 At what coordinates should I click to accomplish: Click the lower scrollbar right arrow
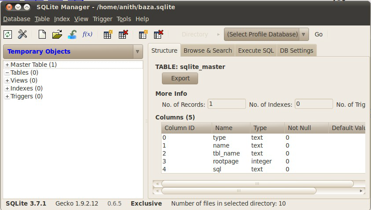pos(361,191)
